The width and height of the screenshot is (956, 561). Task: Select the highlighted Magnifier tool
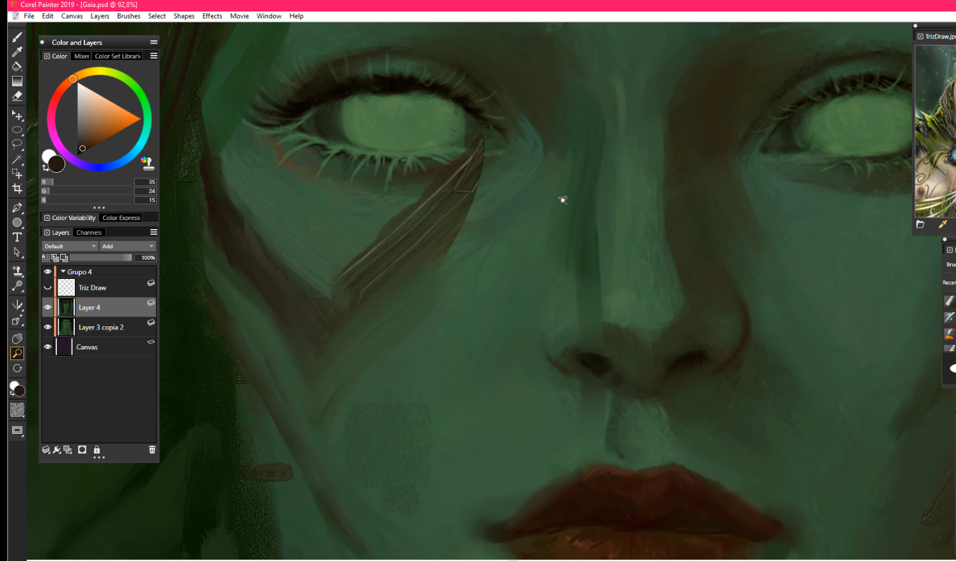(17, 354)
